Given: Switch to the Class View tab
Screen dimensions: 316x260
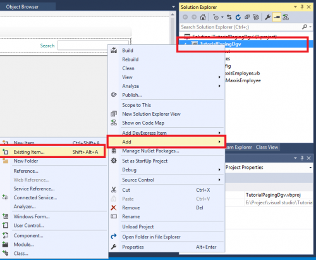Looking at the screenshot, I should 267,147.
